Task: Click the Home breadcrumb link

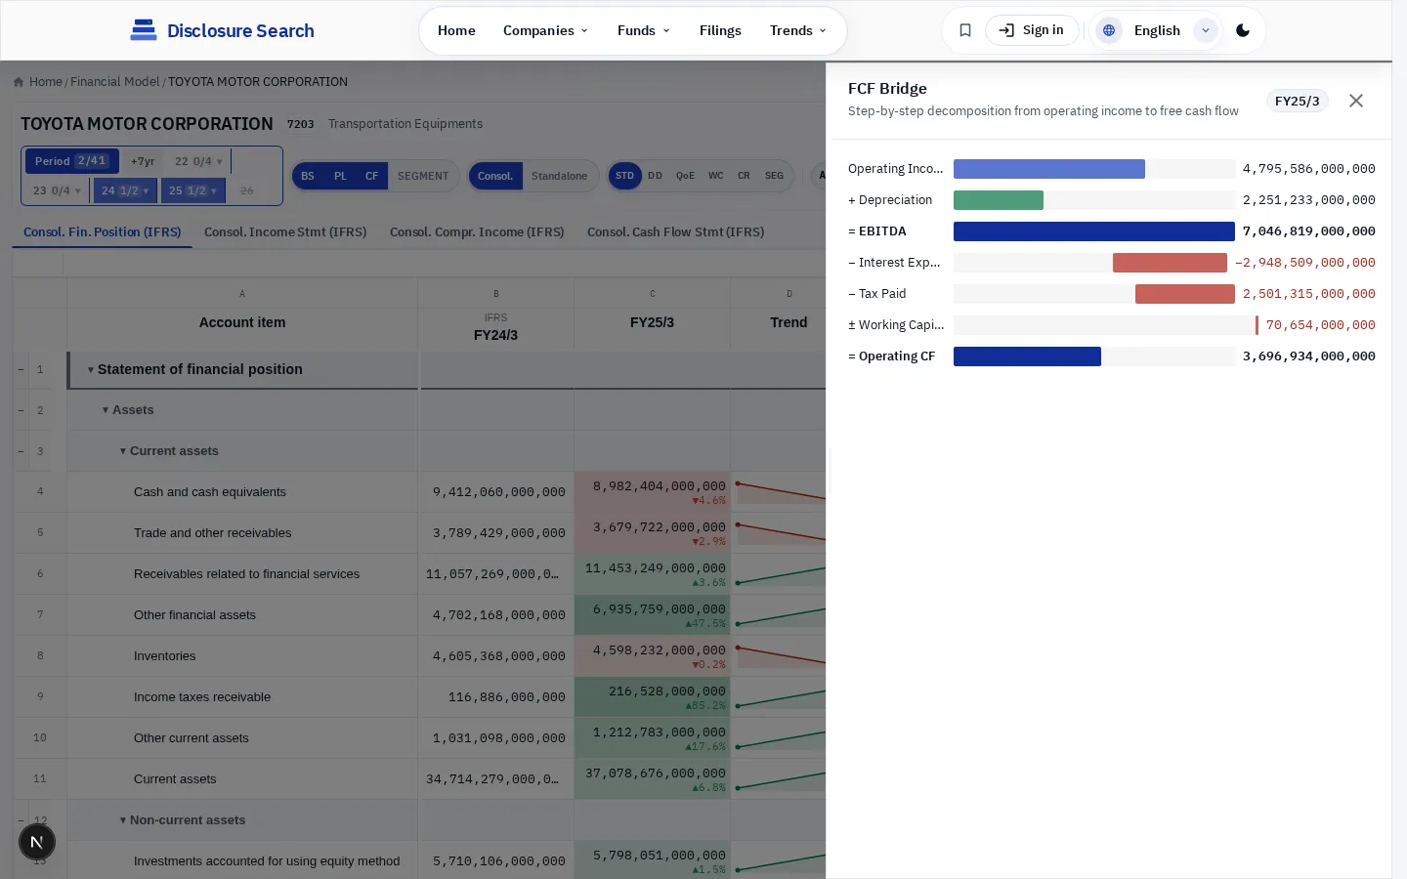Action: 46,82
